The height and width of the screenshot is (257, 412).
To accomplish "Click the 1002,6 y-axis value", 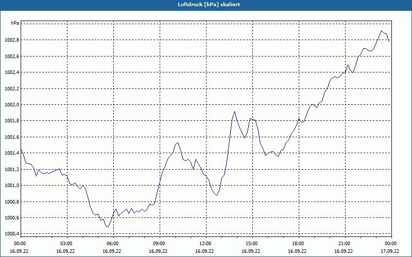I will pos(12,57).
